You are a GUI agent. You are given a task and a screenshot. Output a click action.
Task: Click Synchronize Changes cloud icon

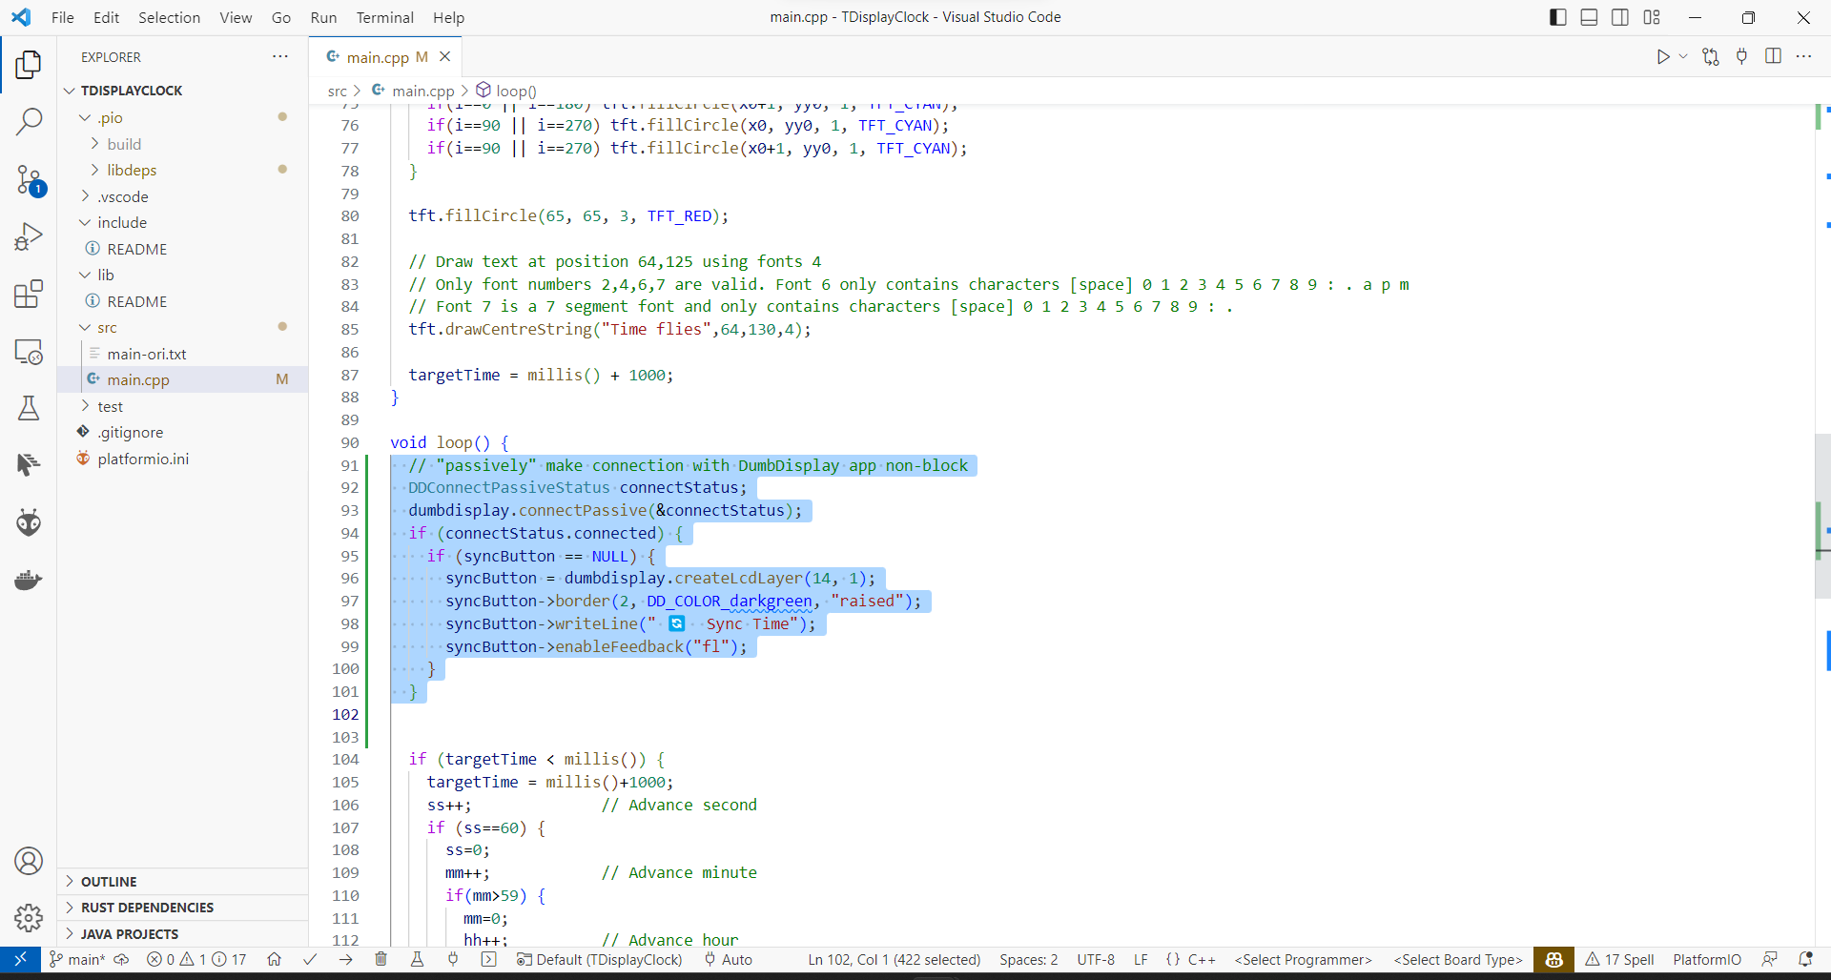tap(121, 960)
